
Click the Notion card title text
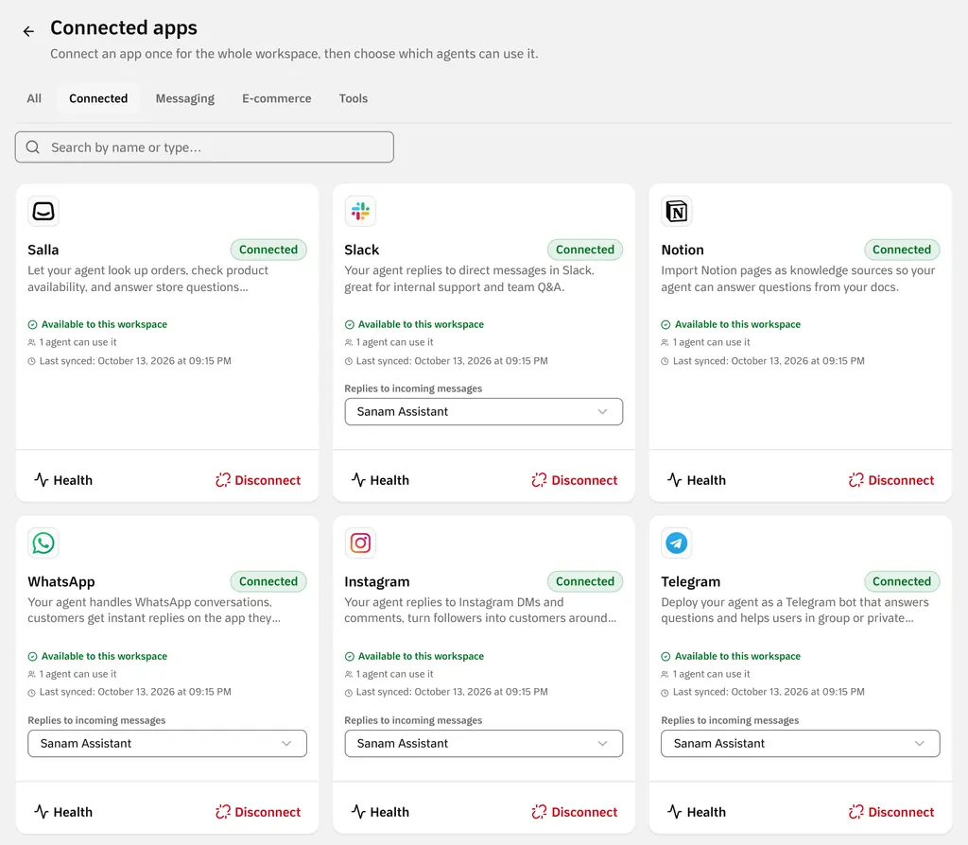683,250
